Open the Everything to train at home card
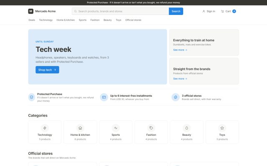267x166 pixels. [204, 42]
